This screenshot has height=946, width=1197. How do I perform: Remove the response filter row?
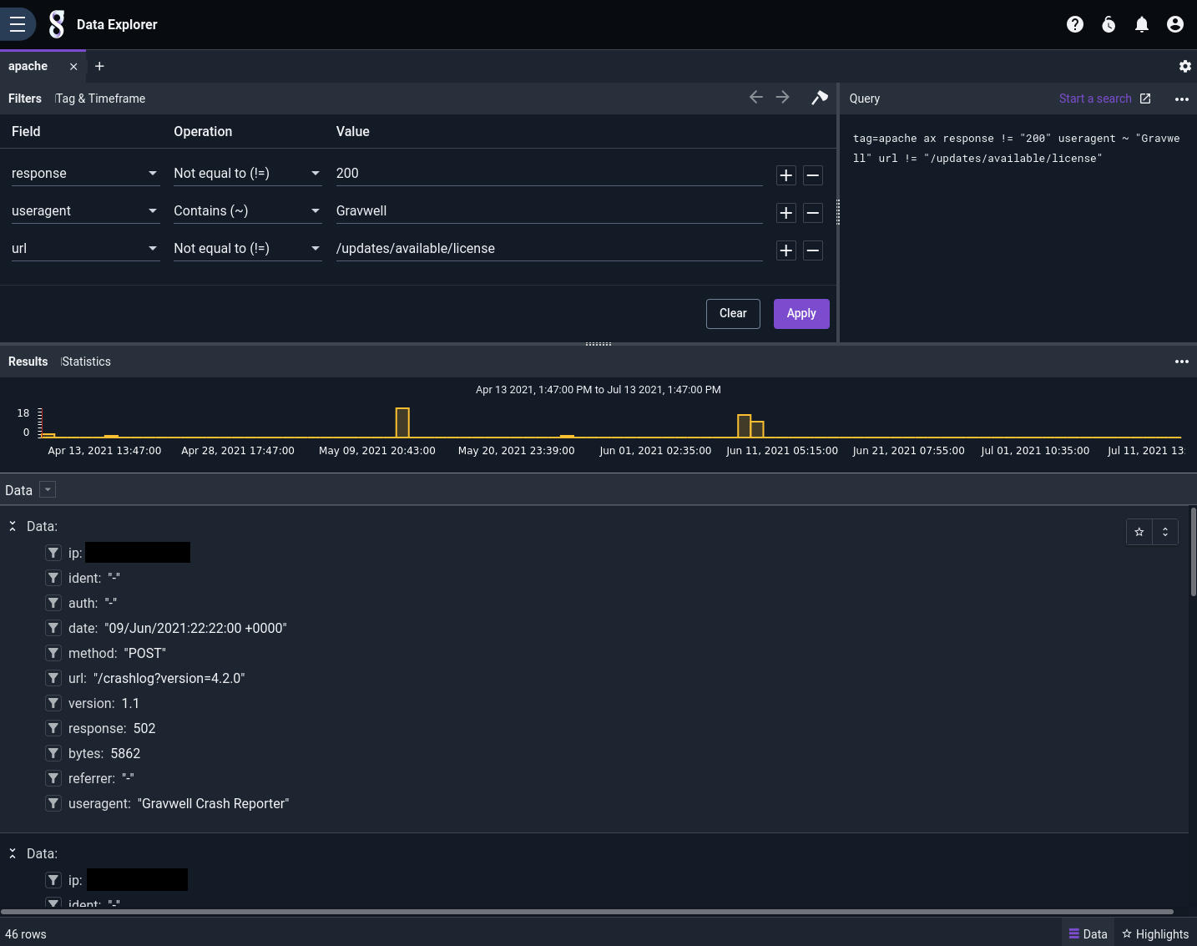point(813,175)
